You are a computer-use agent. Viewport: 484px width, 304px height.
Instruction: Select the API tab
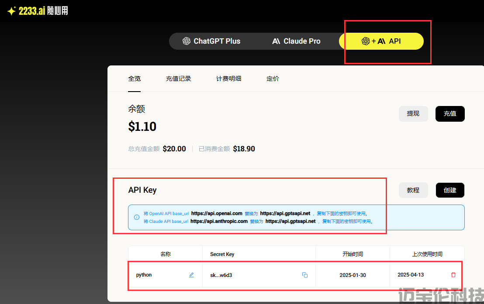381,41
